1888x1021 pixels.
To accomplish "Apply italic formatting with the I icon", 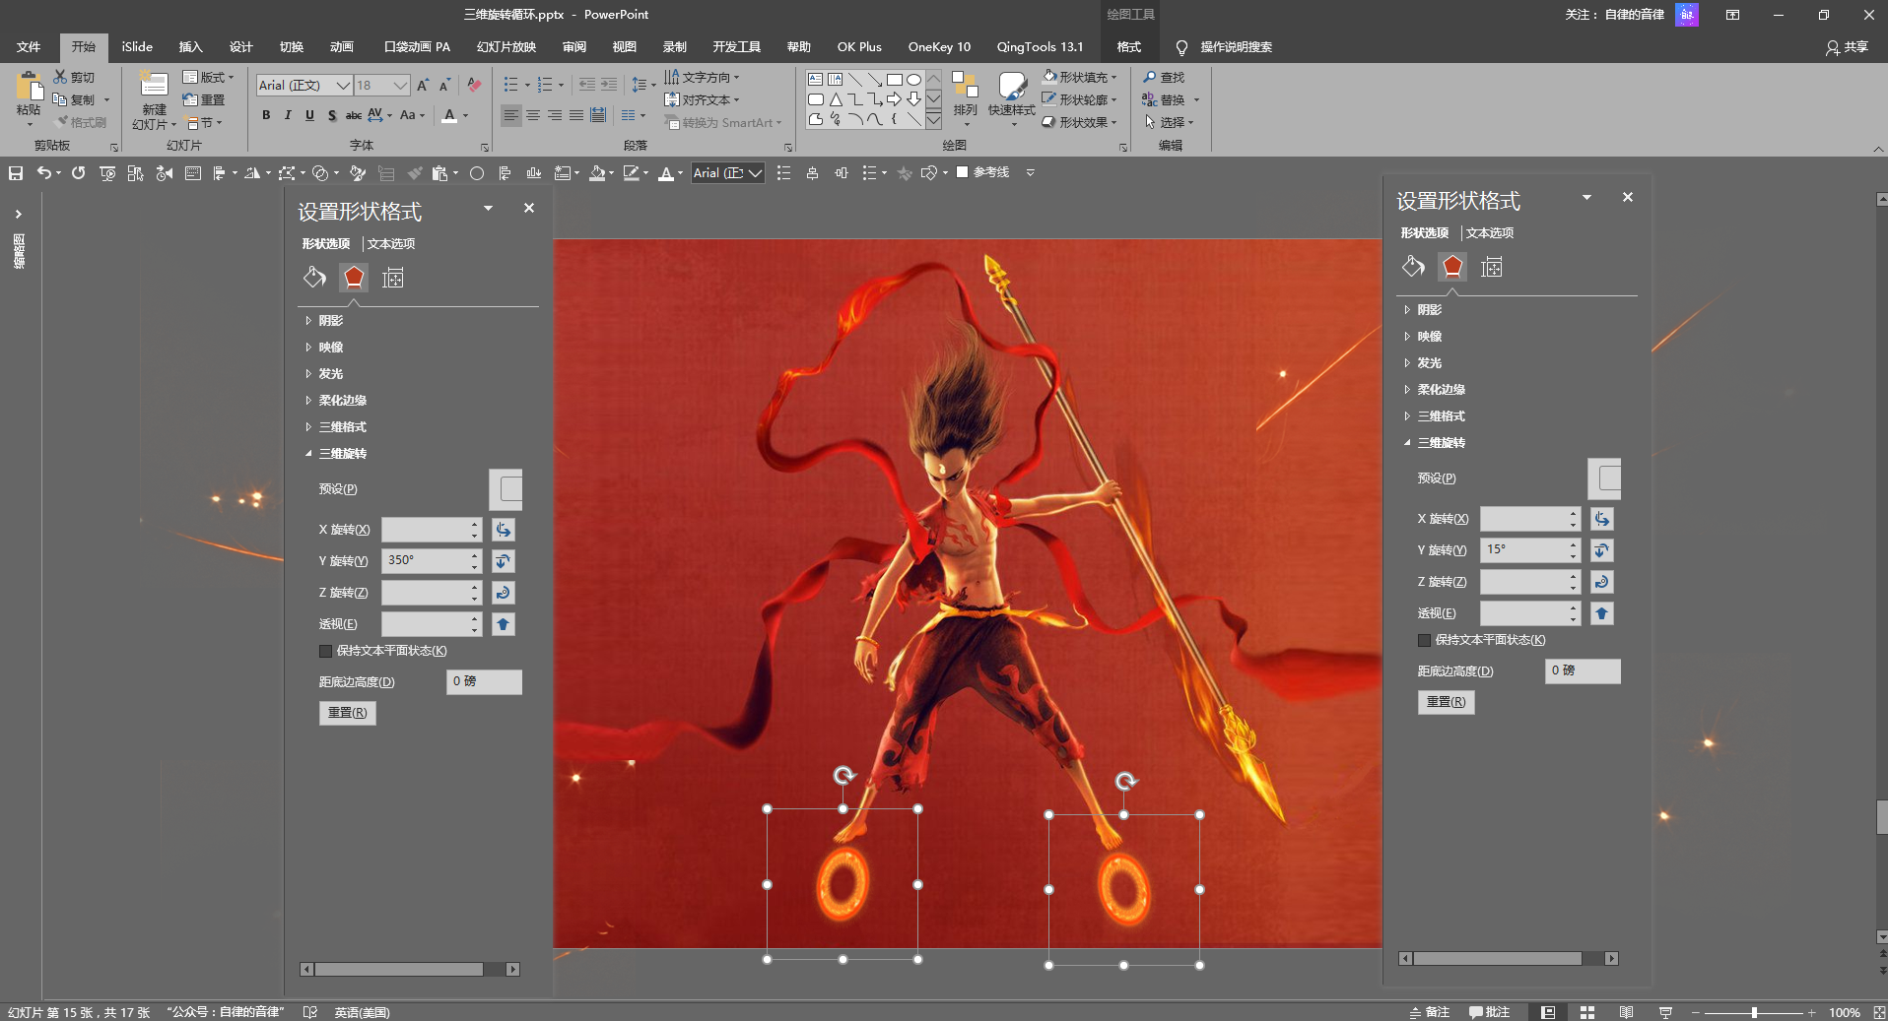I will pyautogui.click(x=288, y=115).
